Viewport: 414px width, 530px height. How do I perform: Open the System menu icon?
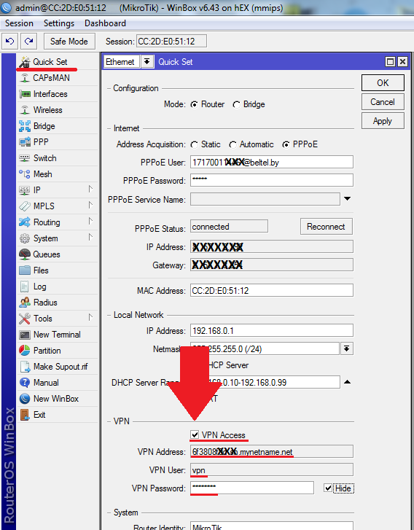click(25, 238)
